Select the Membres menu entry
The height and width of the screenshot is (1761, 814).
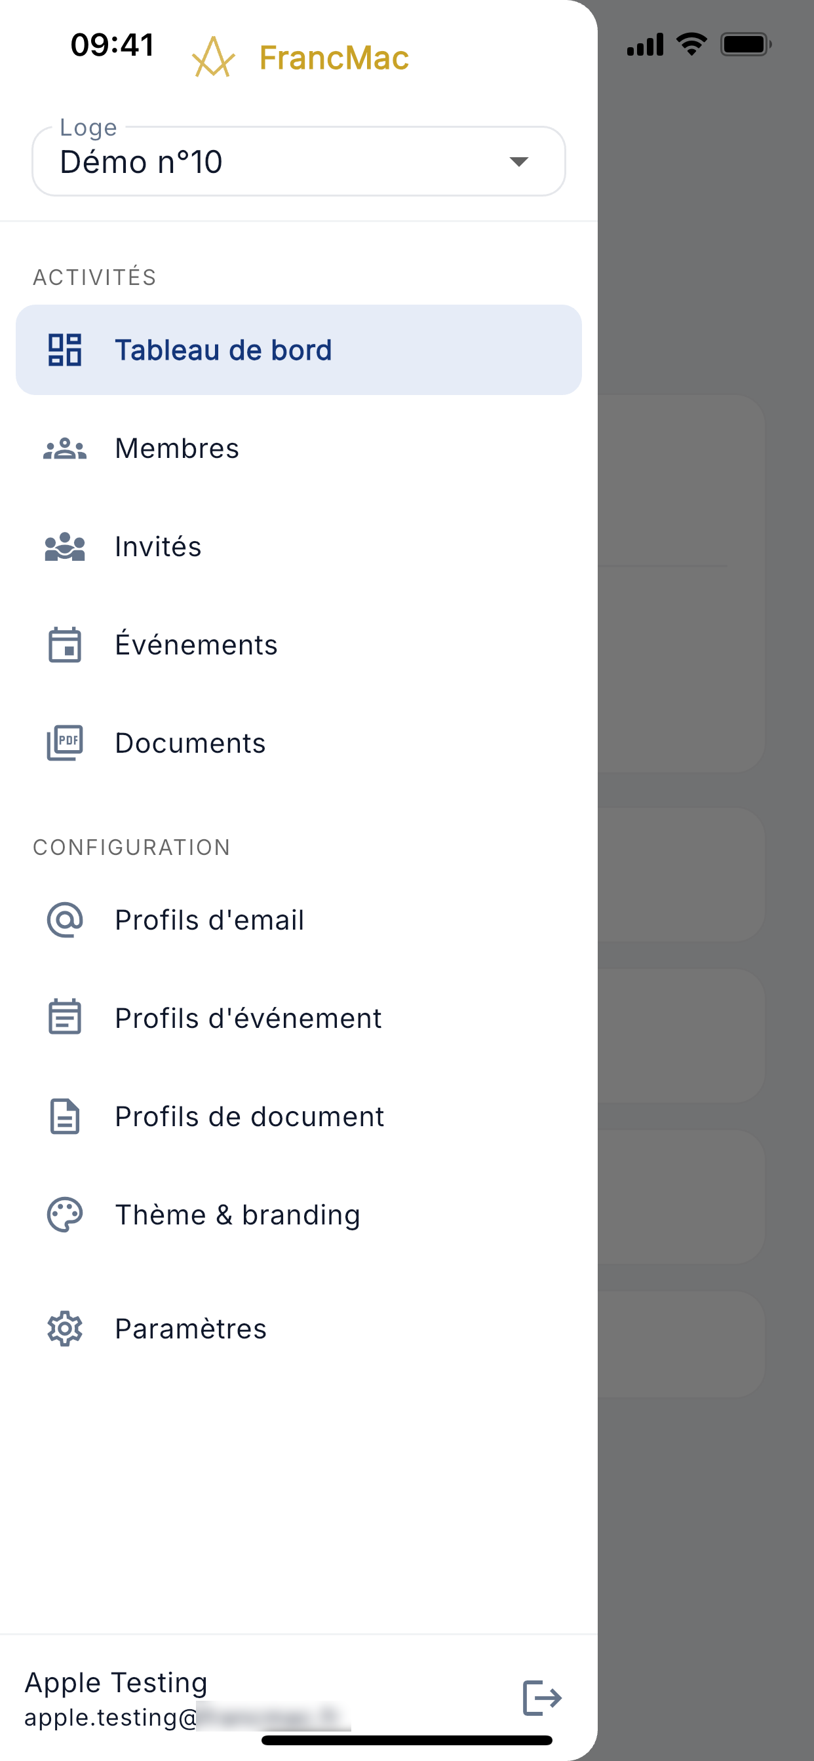299,449
